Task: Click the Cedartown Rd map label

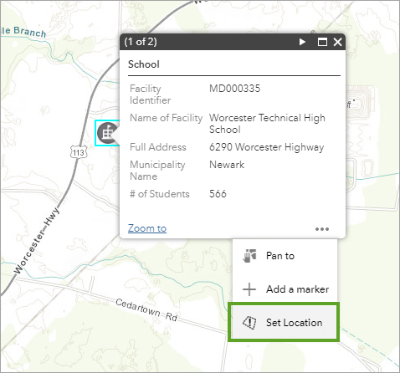Action: point(146,309)
